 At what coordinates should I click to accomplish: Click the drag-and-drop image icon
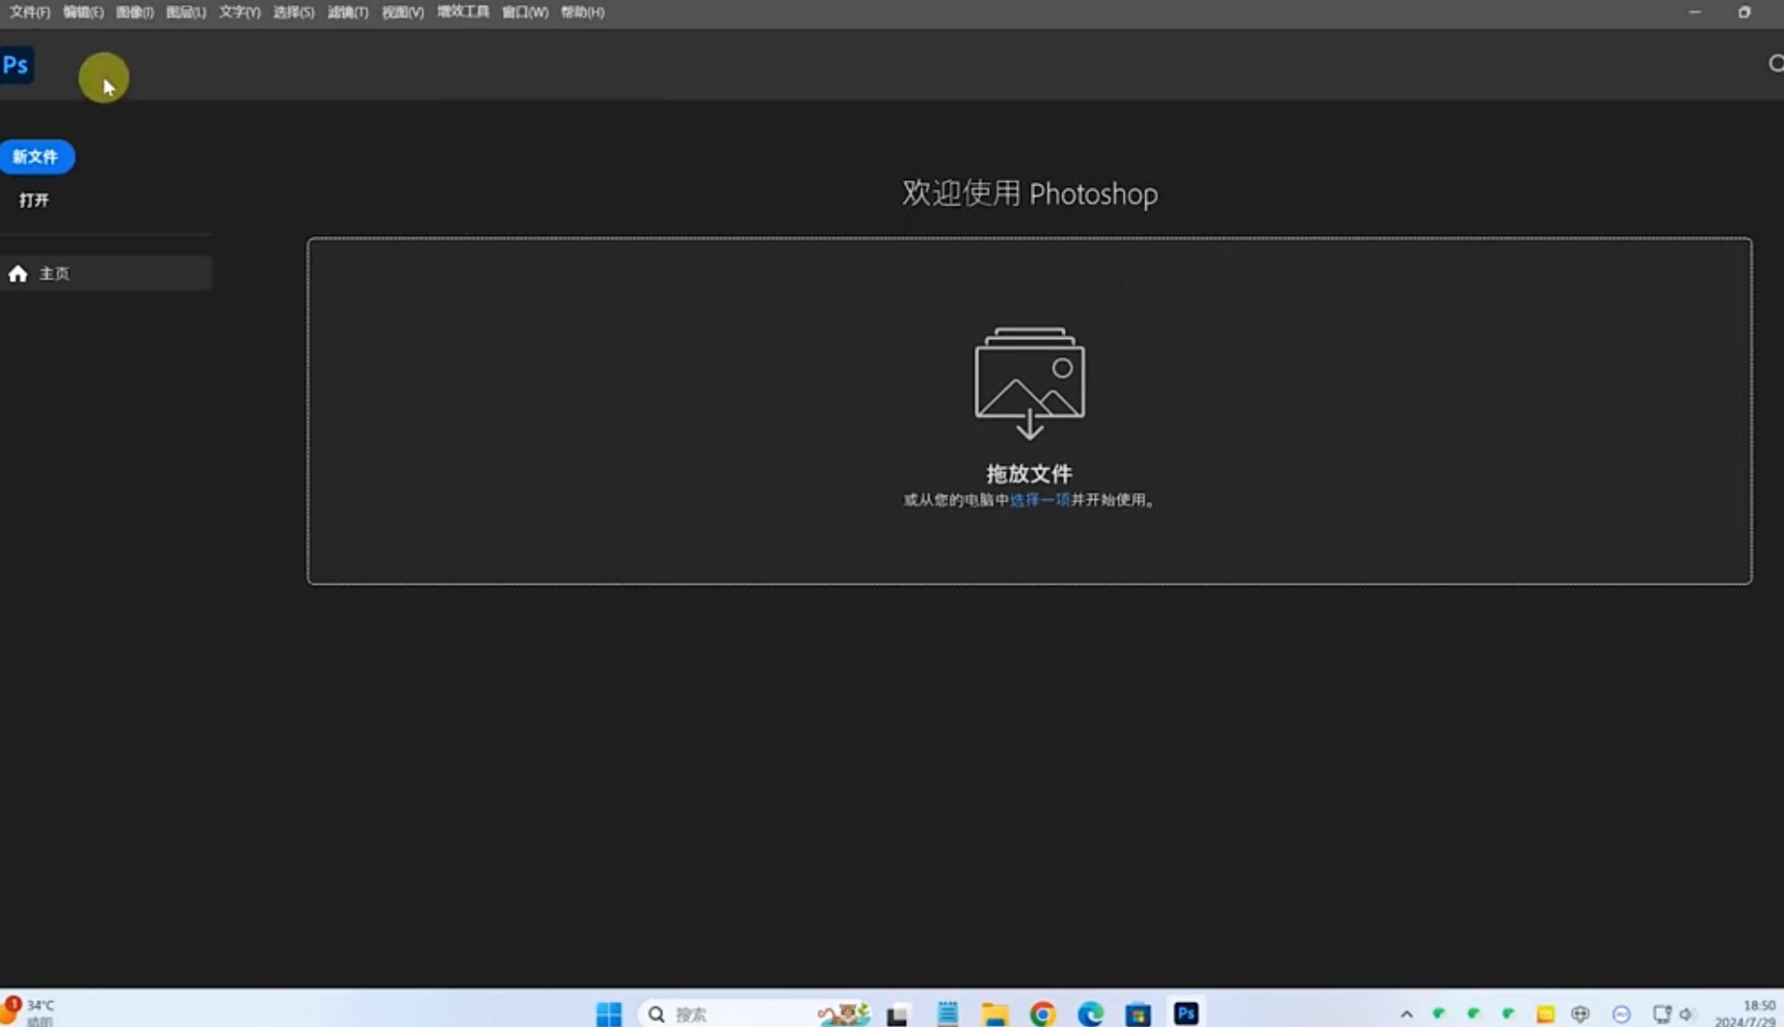pos(1029,382)
